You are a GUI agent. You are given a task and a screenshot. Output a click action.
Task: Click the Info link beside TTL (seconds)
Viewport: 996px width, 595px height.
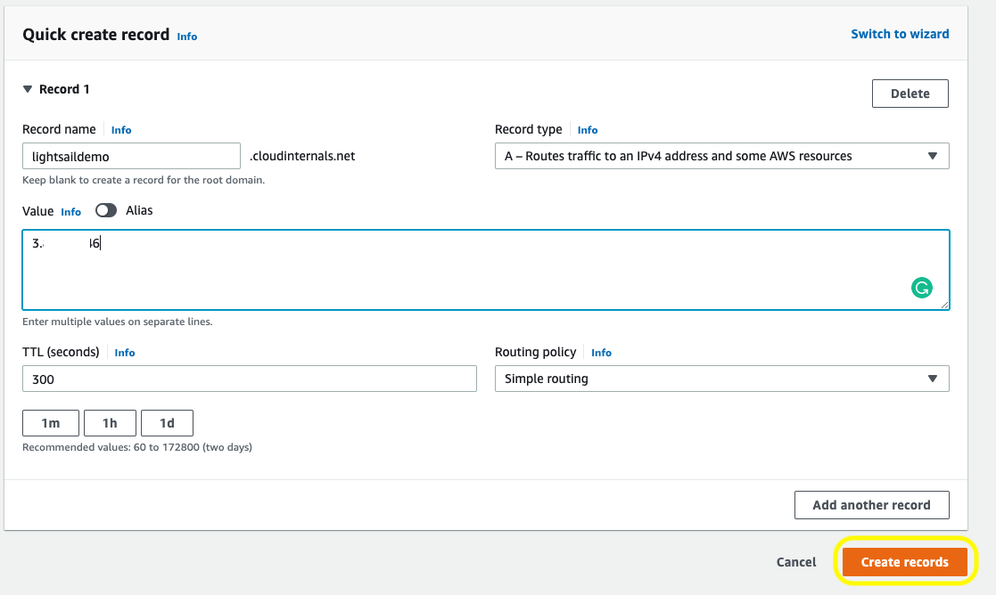click(124, 352)
